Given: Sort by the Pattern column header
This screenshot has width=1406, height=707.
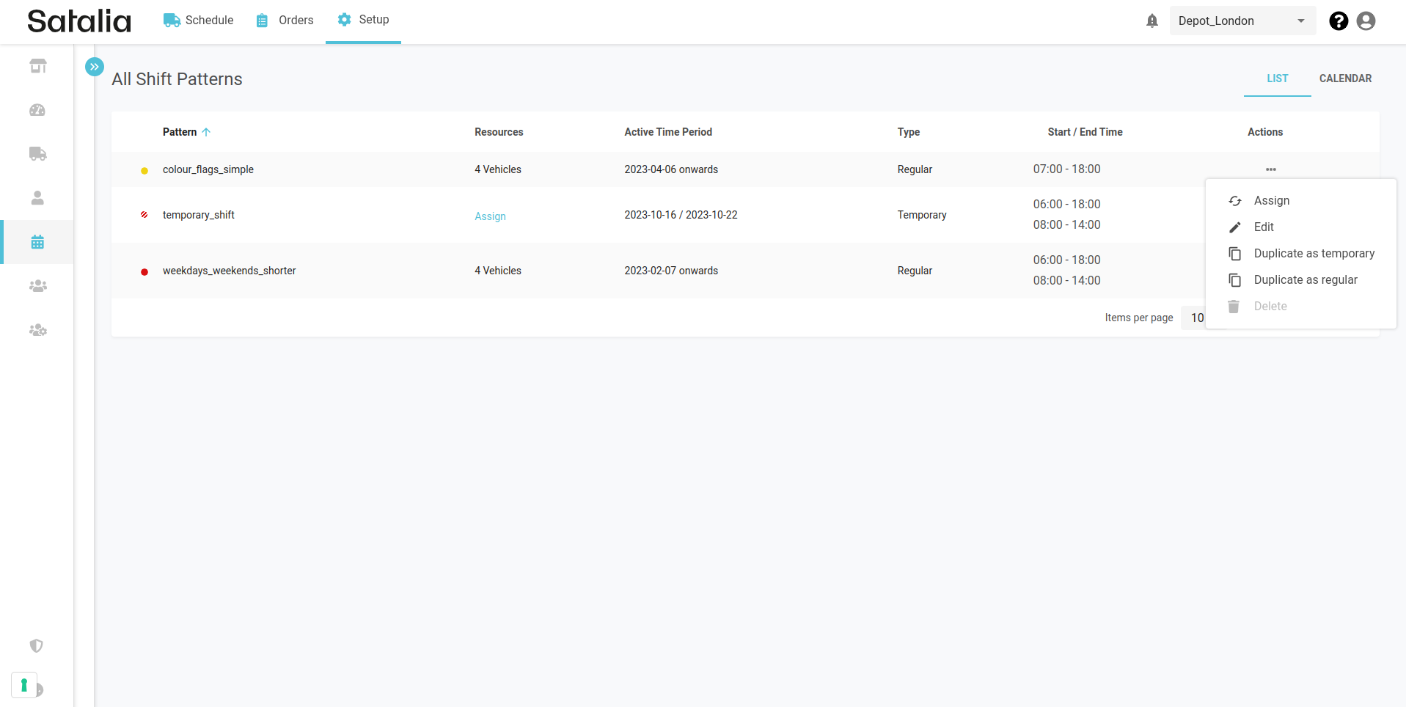Looking at the screenshot, I should pos(180,132).
